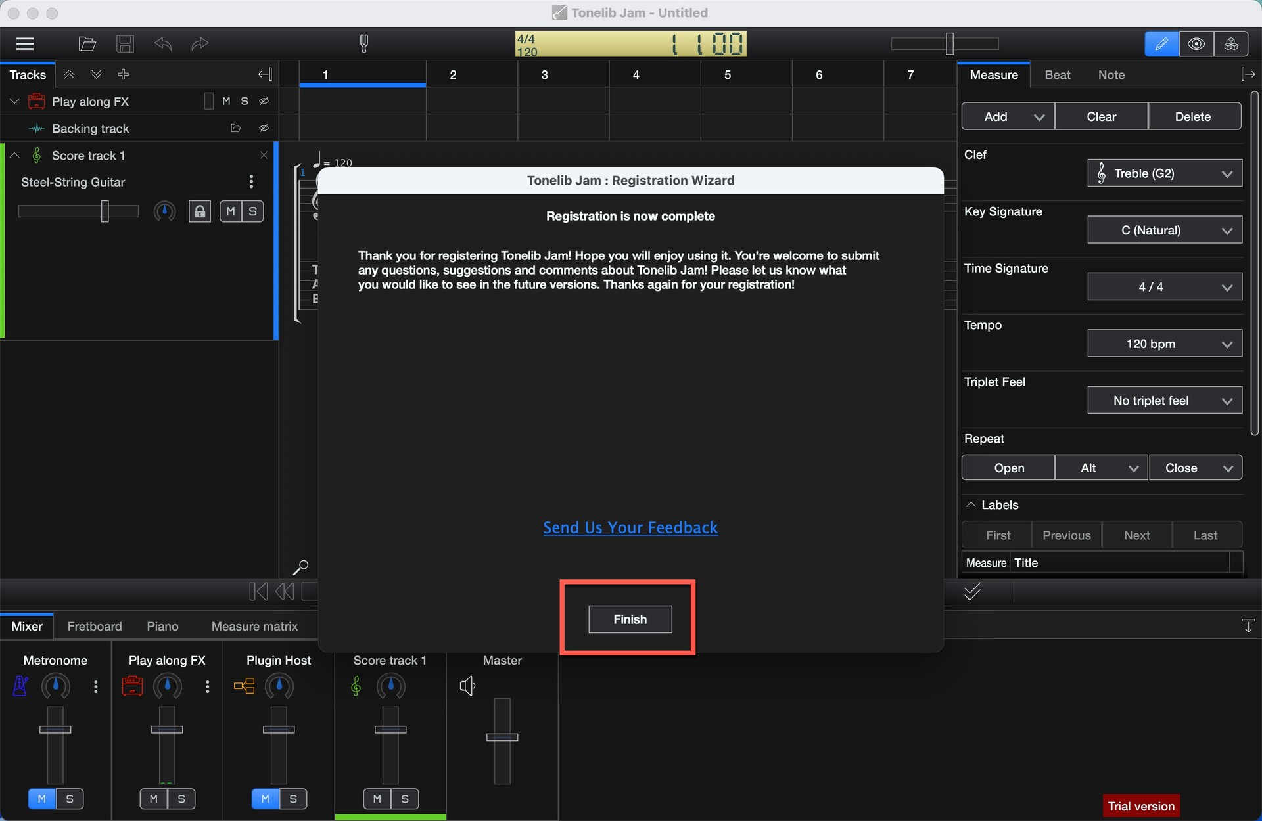1262x821 pixels.
Task: Open the No triplet feel dropdown
Action: click(1165, 401)
